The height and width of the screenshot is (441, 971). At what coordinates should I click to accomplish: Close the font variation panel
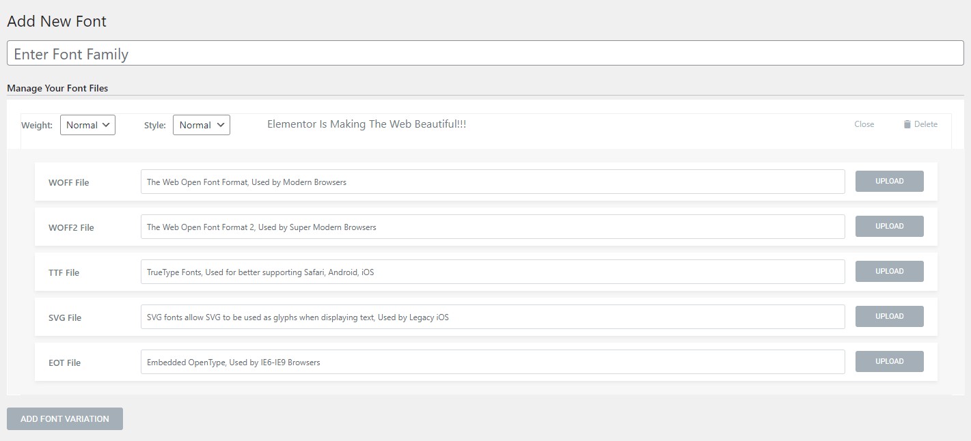864,124
